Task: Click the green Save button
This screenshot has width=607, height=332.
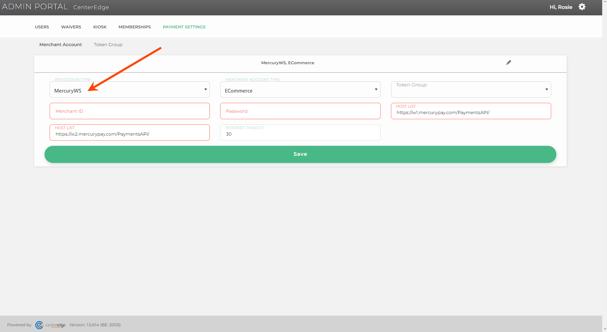Action: tap(300, 154)
